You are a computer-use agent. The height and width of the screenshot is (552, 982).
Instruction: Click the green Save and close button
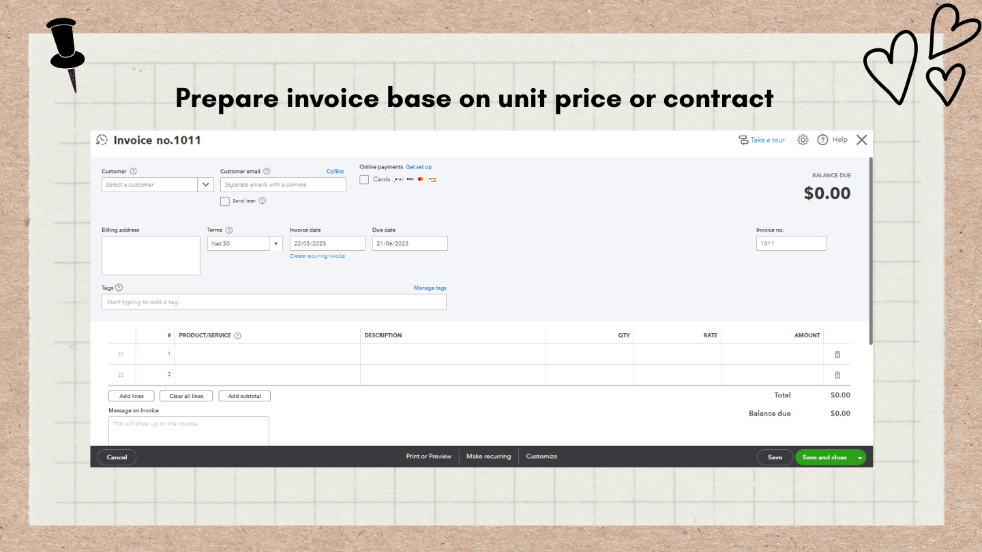[824, 457]
